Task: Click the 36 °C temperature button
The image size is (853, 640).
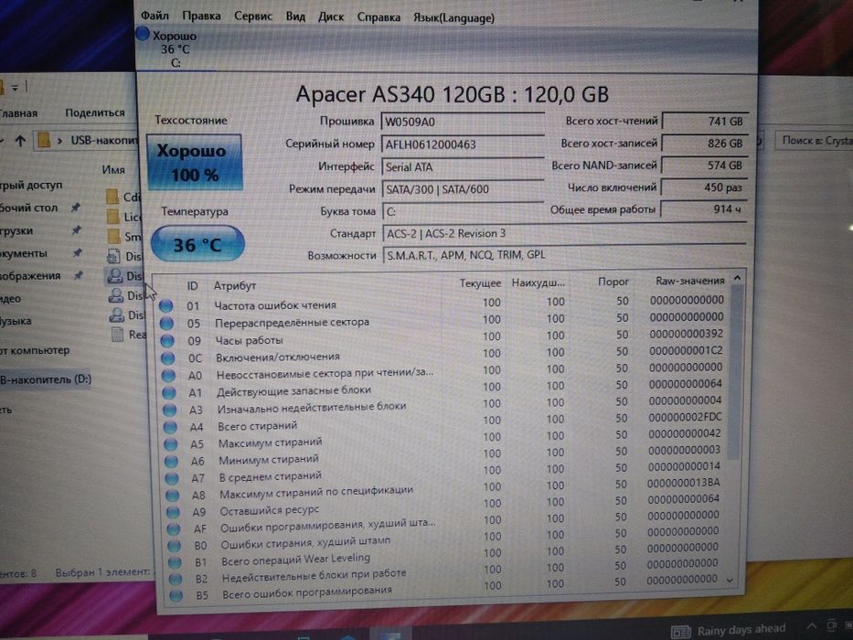Action: [x=197, y=244]
